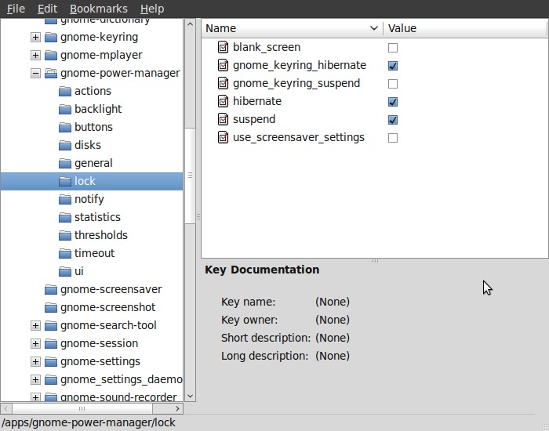Click the gnome_keyring_suspend key icon

coord(223,83)
